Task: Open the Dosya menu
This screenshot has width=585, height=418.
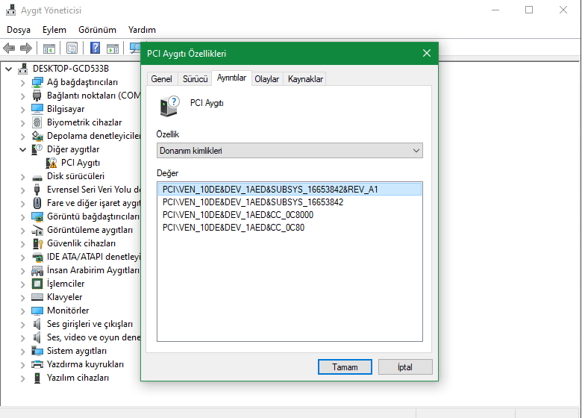Action: (x=18, y=30)
